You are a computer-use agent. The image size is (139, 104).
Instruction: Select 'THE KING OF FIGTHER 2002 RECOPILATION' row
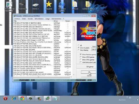click(x=43, y=32)
